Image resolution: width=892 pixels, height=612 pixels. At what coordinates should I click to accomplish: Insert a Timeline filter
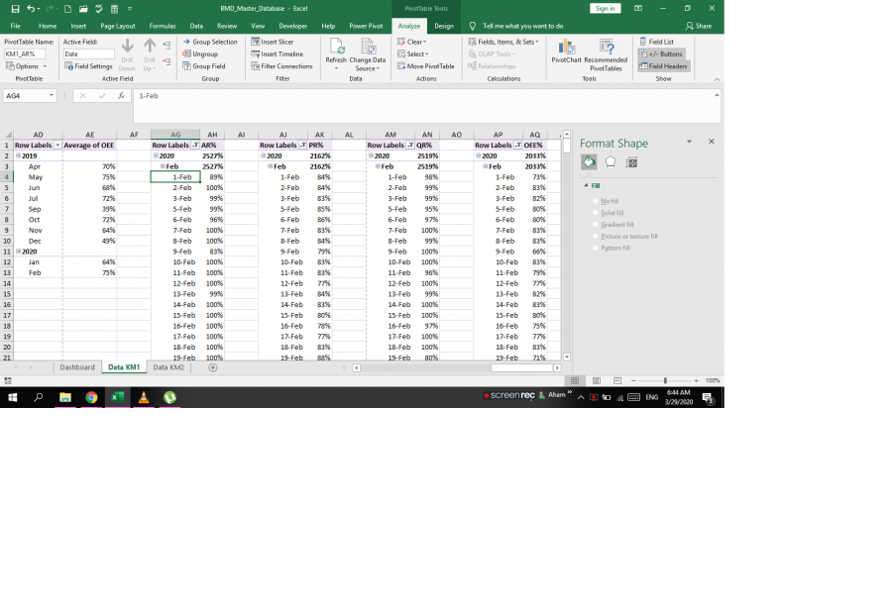tap(278, 54)
